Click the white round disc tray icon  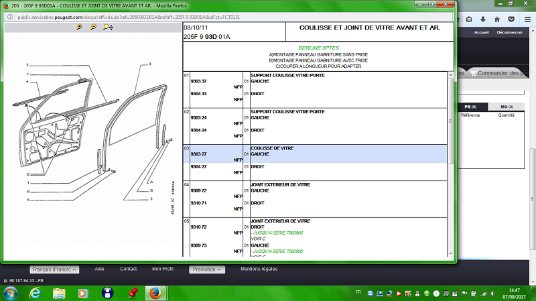(x=436, y=294)
